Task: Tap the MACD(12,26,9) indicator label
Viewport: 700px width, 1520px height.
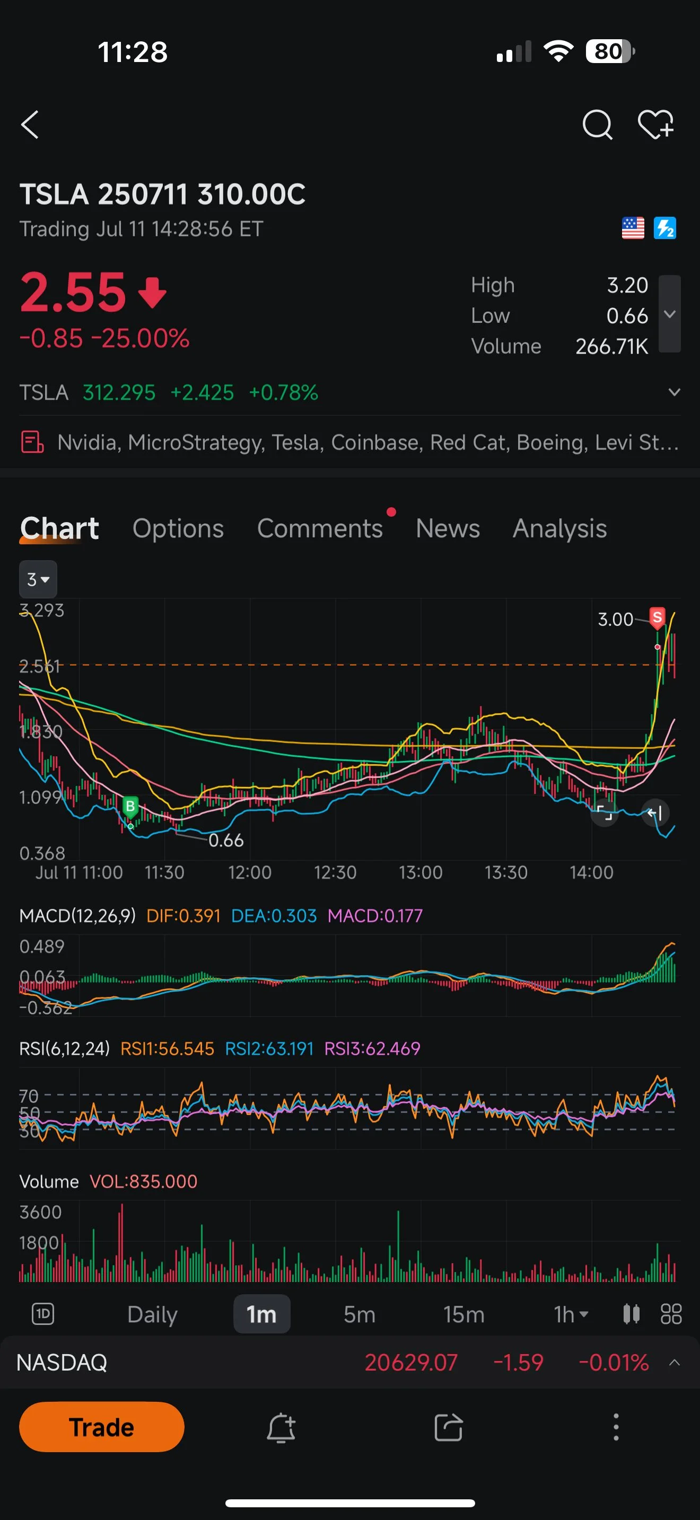Action: (x=77, y=915)
